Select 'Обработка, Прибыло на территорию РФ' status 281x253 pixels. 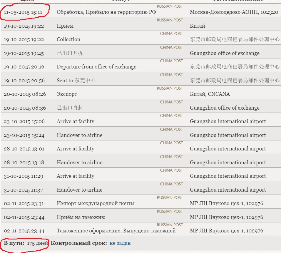tap(106, 12)
